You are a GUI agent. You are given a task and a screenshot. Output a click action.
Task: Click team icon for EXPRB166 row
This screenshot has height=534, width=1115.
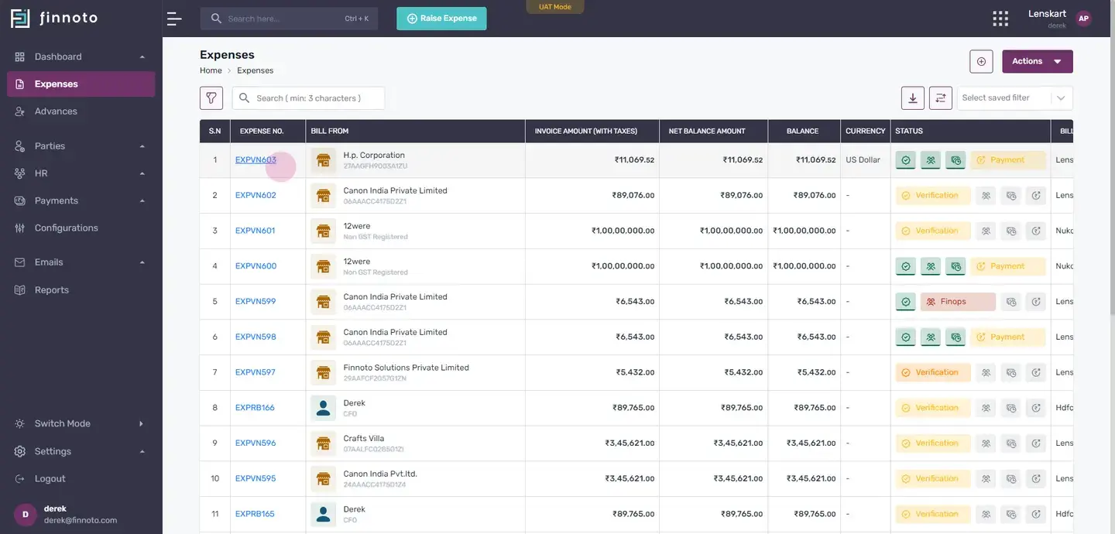[986, 408]
